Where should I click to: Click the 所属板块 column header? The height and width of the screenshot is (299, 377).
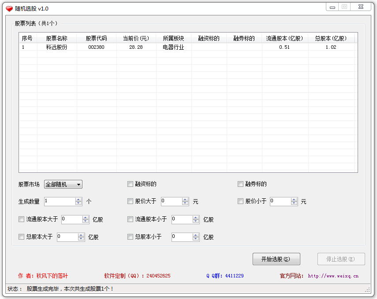173,38
